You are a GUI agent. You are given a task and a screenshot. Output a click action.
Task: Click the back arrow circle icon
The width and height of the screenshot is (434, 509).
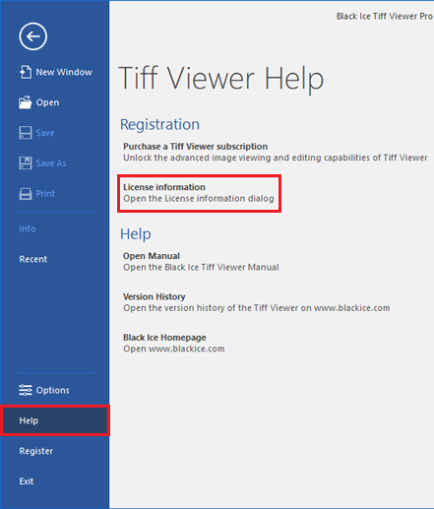click(x=32, y=36)
